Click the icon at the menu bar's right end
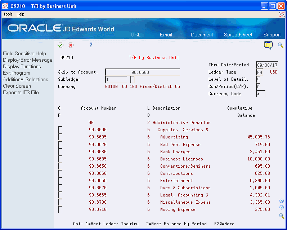 [x=282, y=14]
